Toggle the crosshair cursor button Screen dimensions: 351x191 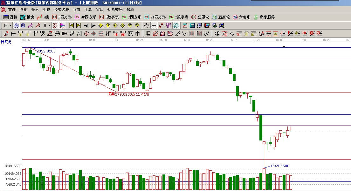154,25
